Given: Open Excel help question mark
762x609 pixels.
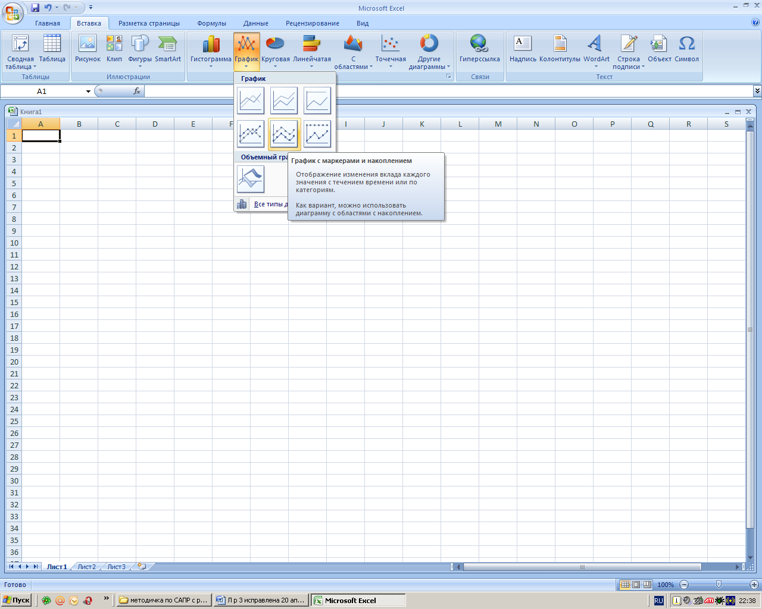Looking at the screenshot, I should (x=755, y=23).
